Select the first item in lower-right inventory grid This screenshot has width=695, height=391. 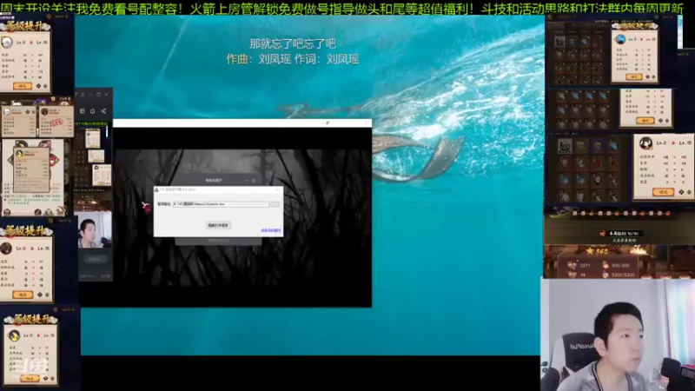[x=564, y=146]
